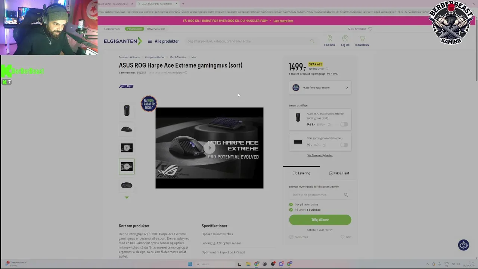Open the Windows Start button

pos(190,264)
